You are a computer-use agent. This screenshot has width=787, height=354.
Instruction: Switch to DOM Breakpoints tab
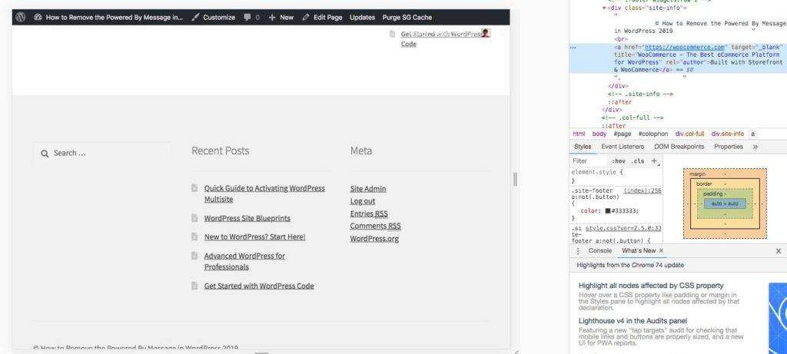coord(679,147)
